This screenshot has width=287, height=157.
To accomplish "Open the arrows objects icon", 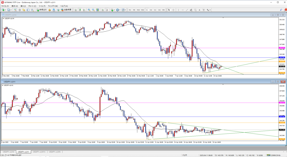I will pos(208,10).
